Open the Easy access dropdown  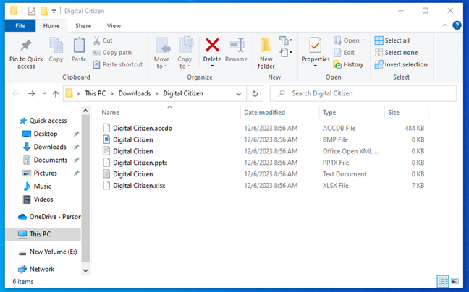[286, 53]
